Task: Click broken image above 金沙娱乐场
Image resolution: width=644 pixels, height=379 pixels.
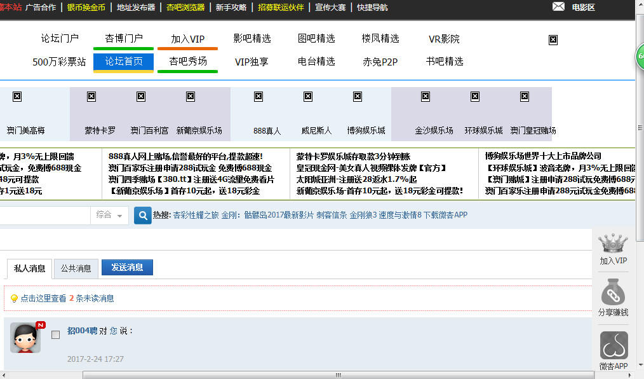Action: coord(426,97)
